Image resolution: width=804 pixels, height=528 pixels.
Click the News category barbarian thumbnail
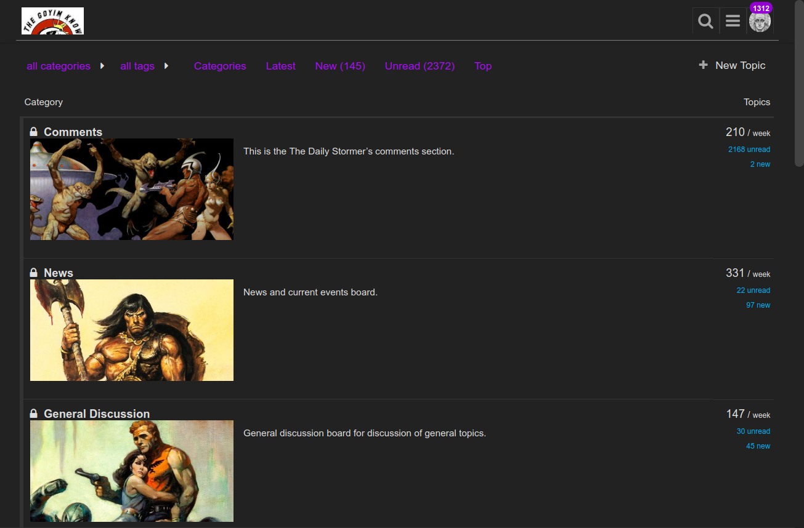click(x=132, y=330)
